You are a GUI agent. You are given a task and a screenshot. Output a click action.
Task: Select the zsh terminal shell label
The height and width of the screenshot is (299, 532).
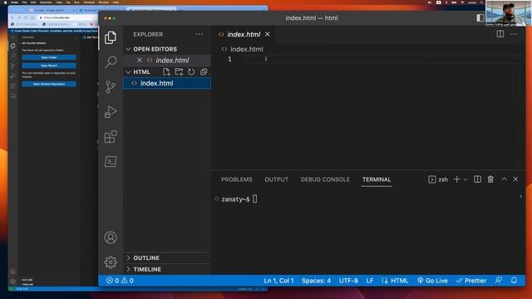click(438, 179)
